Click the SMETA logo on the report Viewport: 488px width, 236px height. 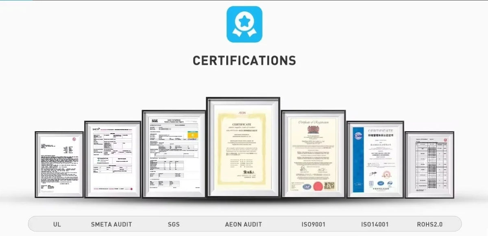[x=96, y=129]
